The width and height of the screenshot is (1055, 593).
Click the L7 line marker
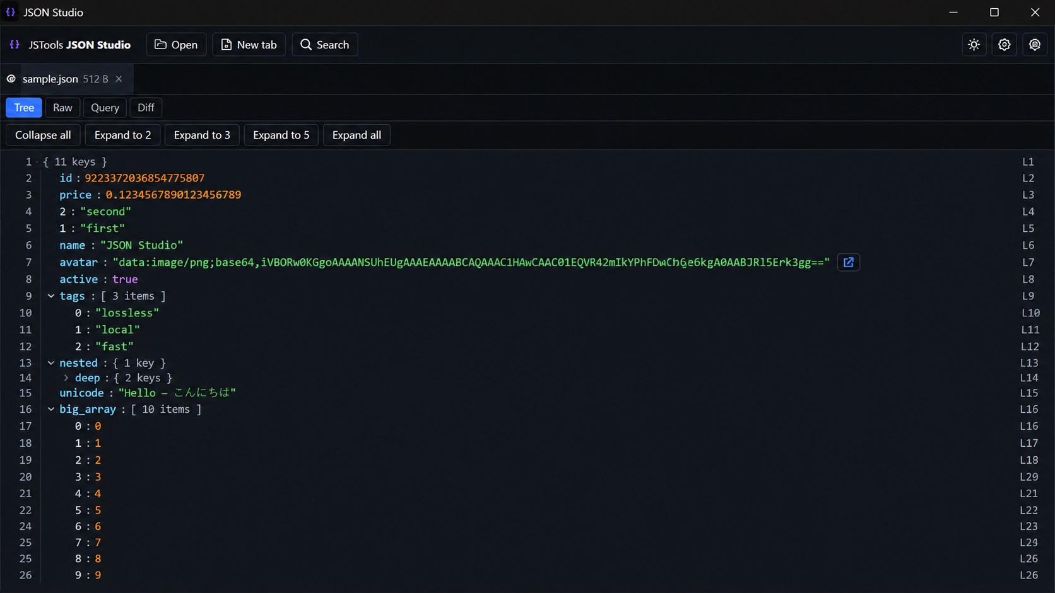click(x=1028, y=262)
